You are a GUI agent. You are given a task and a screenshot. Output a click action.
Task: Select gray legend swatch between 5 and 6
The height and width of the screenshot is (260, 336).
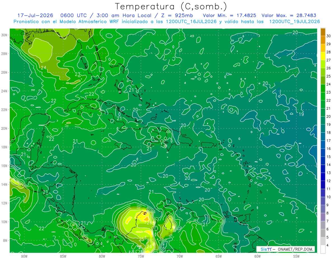323,233
